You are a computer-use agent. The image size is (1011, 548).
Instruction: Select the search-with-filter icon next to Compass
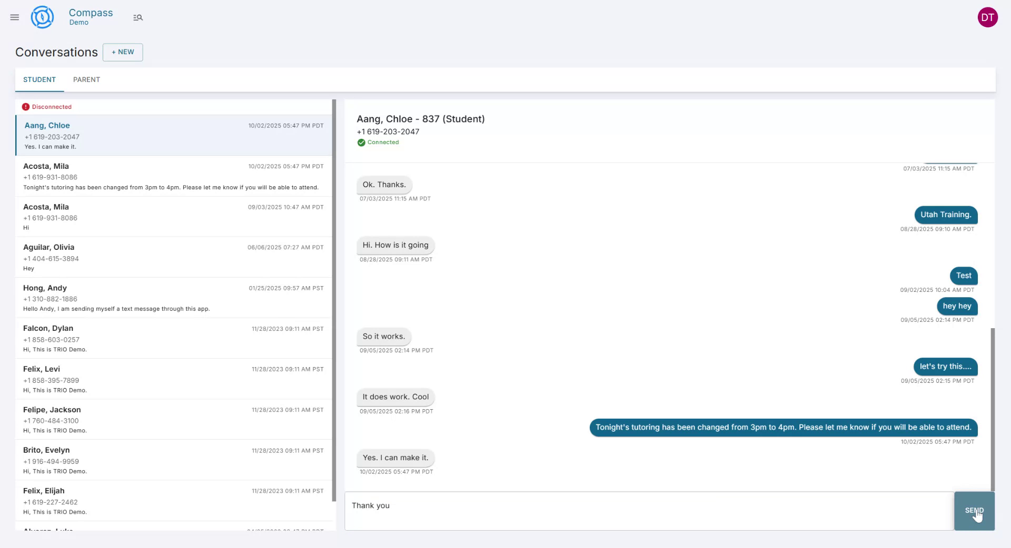pos(138,17)
